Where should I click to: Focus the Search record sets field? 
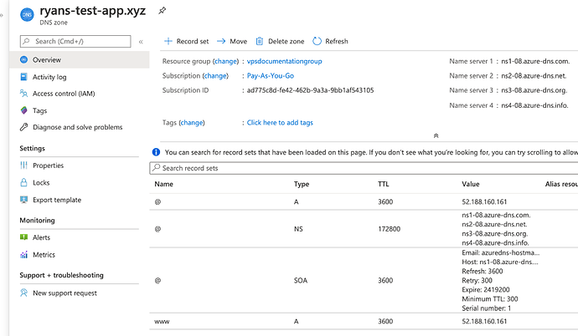click(364, 168)
